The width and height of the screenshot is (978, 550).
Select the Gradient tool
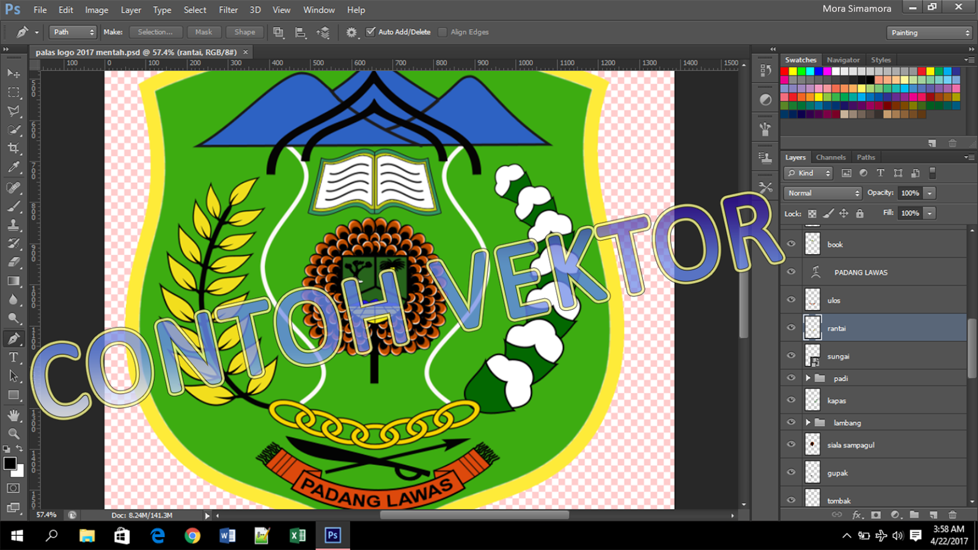13,281
